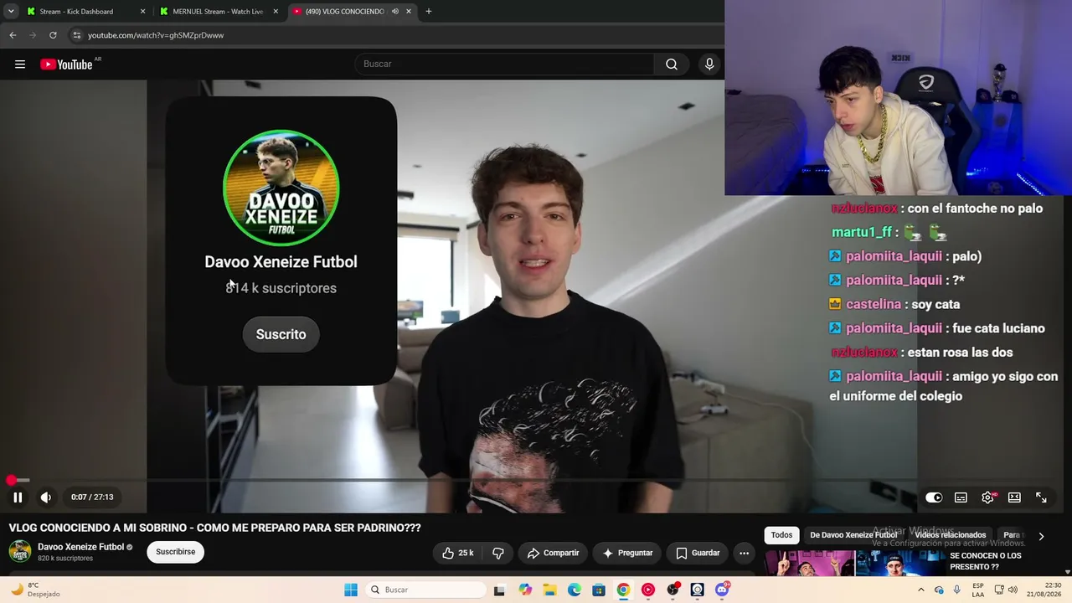Expand more filter chips with right chevron
The image size is (1072, 603).
(x=1041, y=536)
